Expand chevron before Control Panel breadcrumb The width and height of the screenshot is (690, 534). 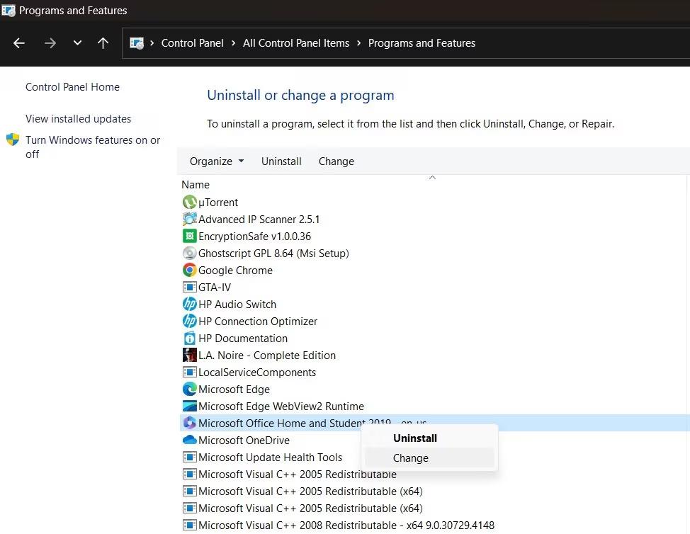[x=152, y=43]
